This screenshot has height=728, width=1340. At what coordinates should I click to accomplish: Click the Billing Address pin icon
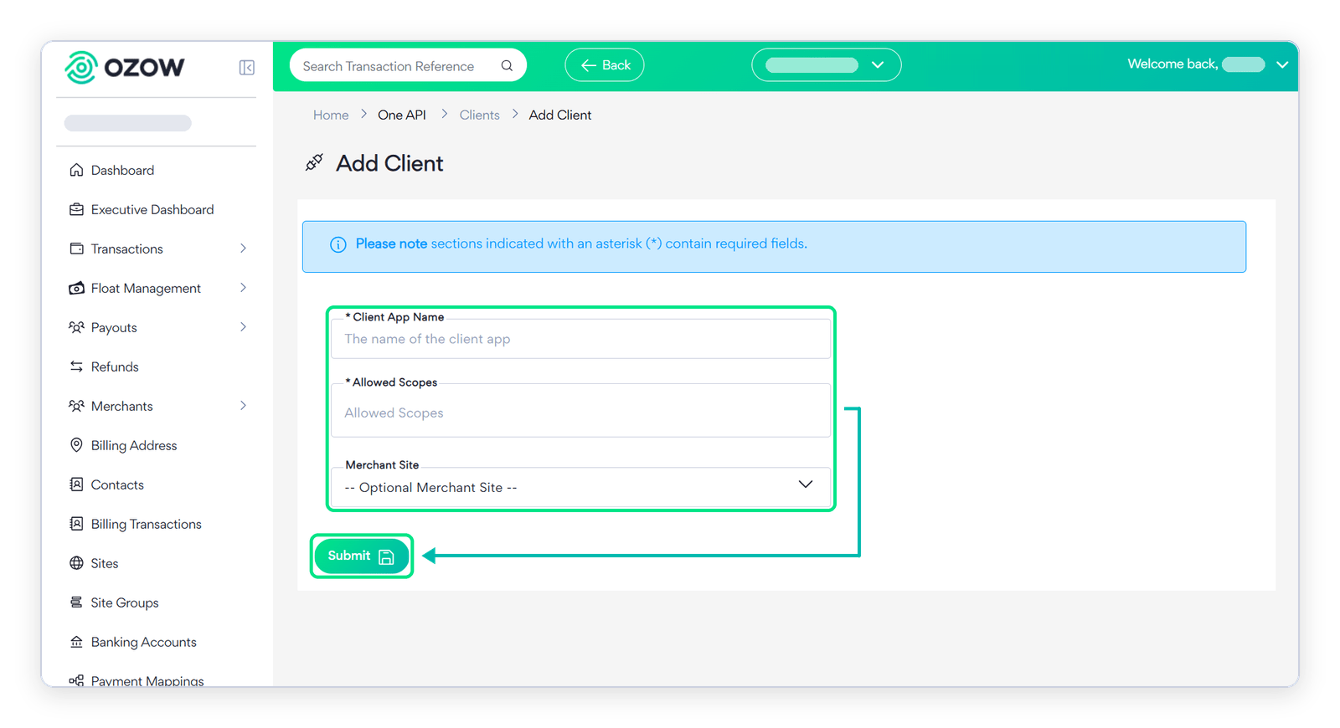pos(76,445)
